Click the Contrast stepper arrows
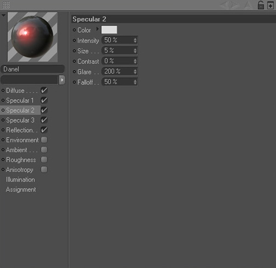This screenshot has width=276, height=268. pyautogui.click(x=135, y=61)
